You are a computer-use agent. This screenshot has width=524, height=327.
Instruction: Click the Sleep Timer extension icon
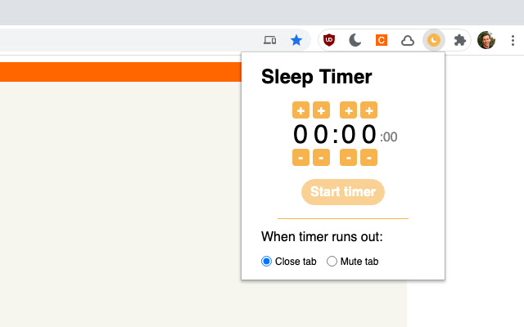tap(434, 39)
